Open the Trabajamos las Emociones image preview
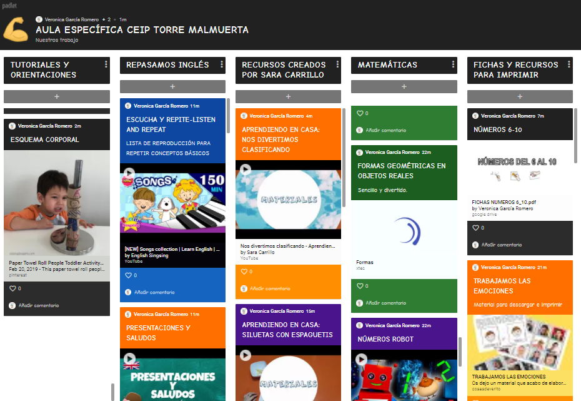 tap(520, 342)
